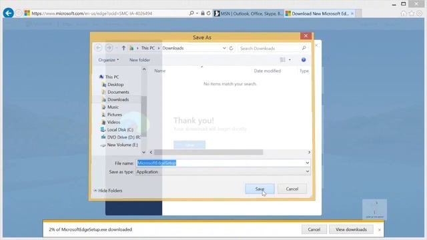Open the view options dropdown arrow
Viewport: 427px width, 240px height.
(290, 60)
